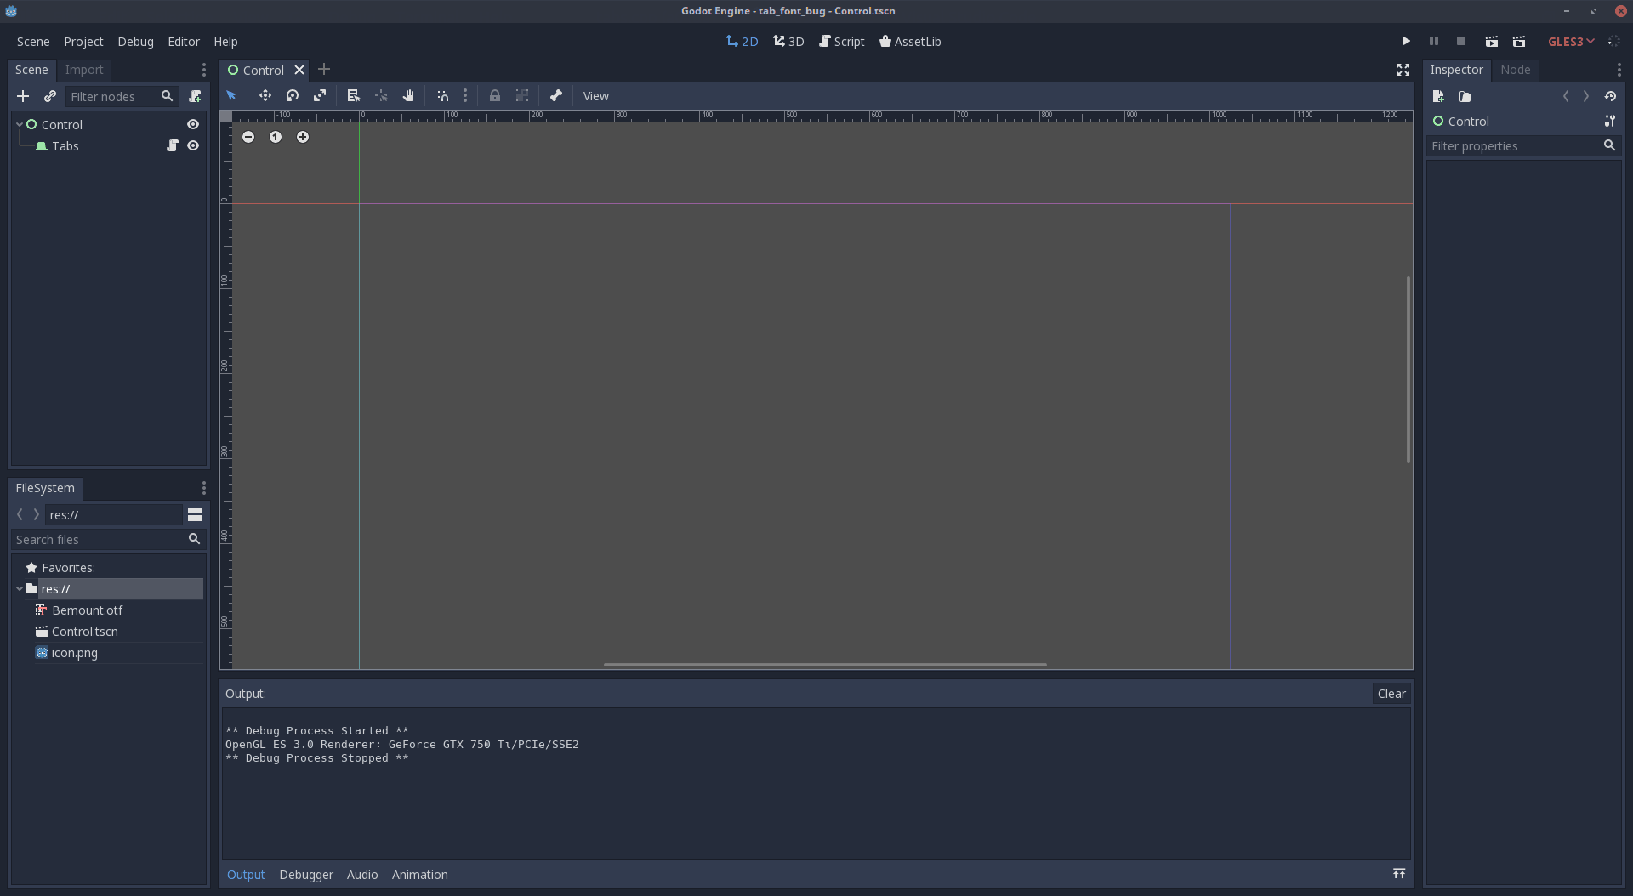The width and height of the screenshot is (1633, 896).
Task: Toggle visibility of the Control node
Action: tap(193, 124)
